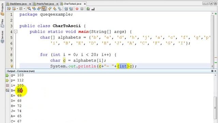This screenshot has width=218, height=123.
Task: Open Output window settings icon
Action: (7, 90)
